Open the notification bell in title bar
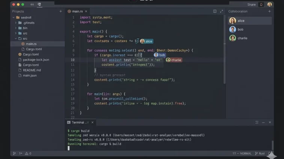This screenshot has width=284, height=159. tap(261, 4)
